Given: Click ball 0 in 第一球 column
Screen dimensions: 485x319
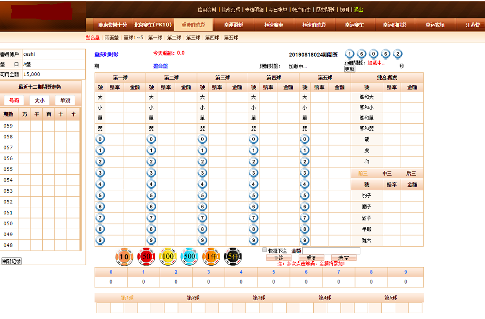Looking at the screenshot, I should [100, 139].
